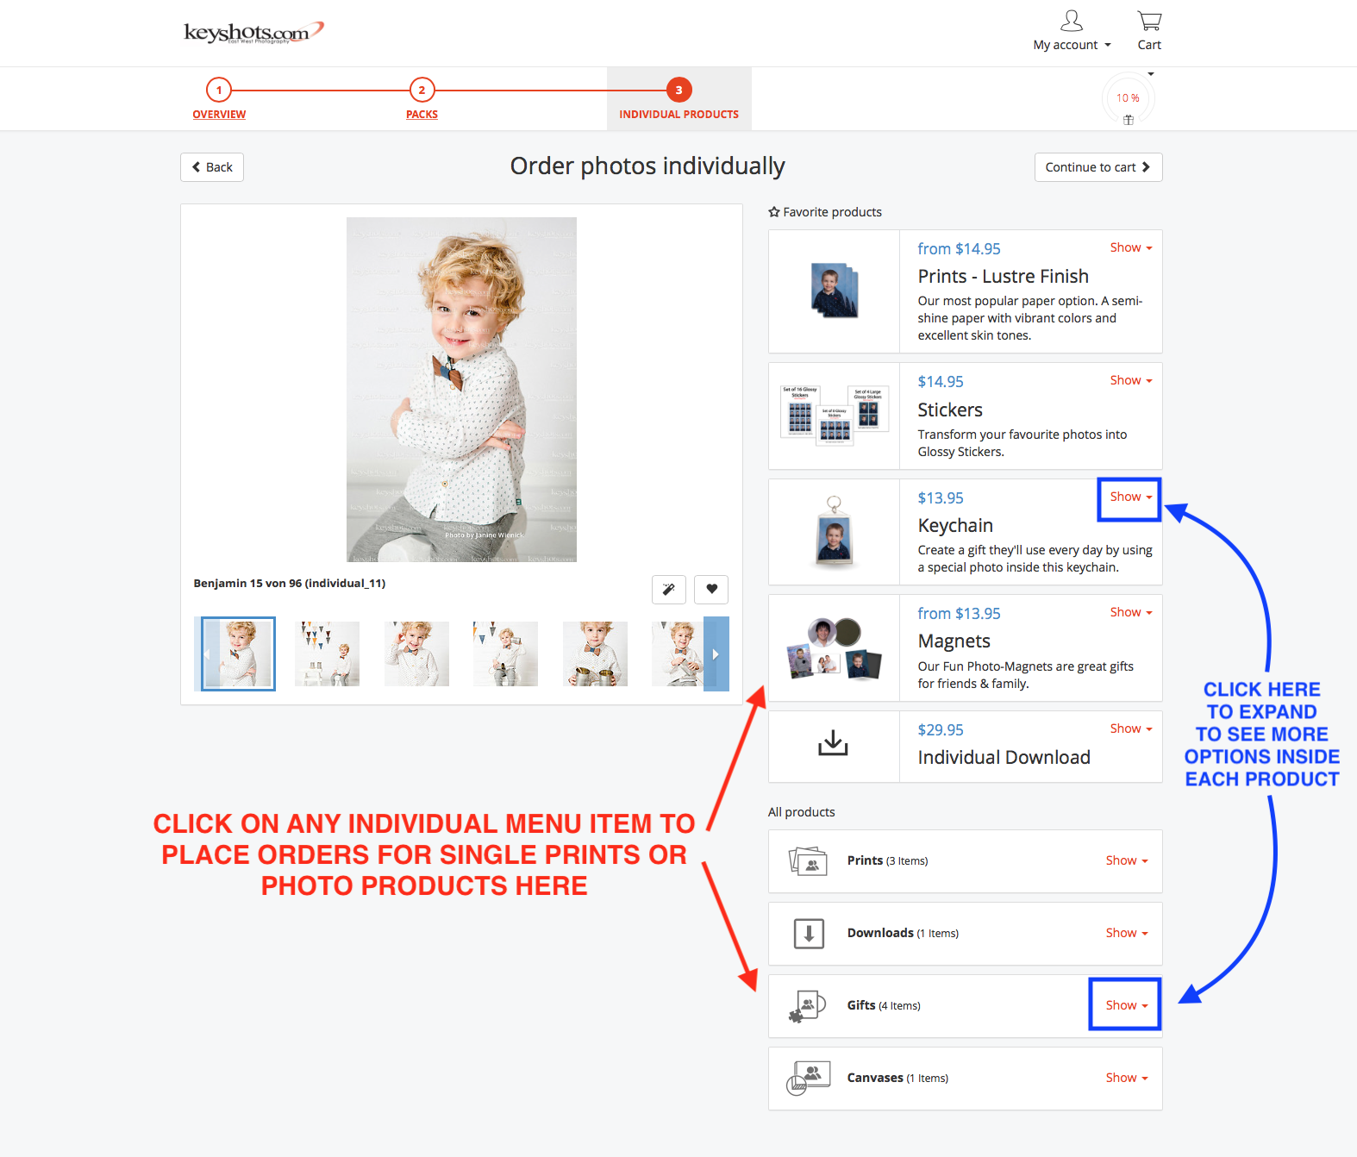Viewport: 1357px width, 1157px height.
Task: Go to the Packs step
Action: [x=422, y=99]
